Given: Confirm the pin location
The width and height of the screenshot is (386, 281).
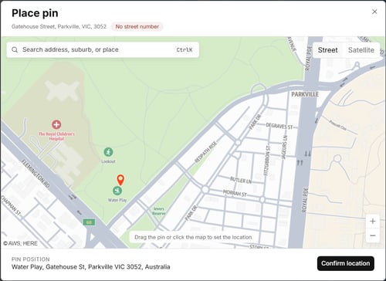Looking at the screenshot, I should (x=346, y=263).
